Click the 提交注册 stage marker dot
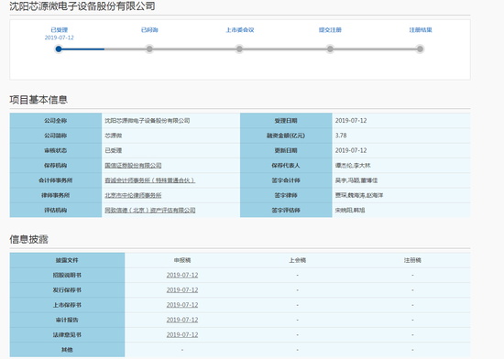Viewport: 504px width, 359px height. (x=330, y=49)
